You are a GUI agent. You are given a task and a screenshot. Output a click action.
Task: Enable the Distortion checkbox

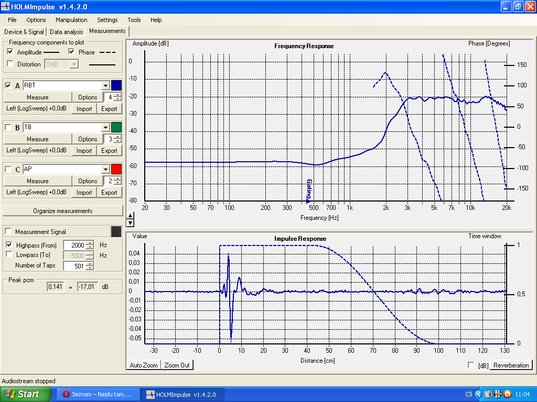10,64
